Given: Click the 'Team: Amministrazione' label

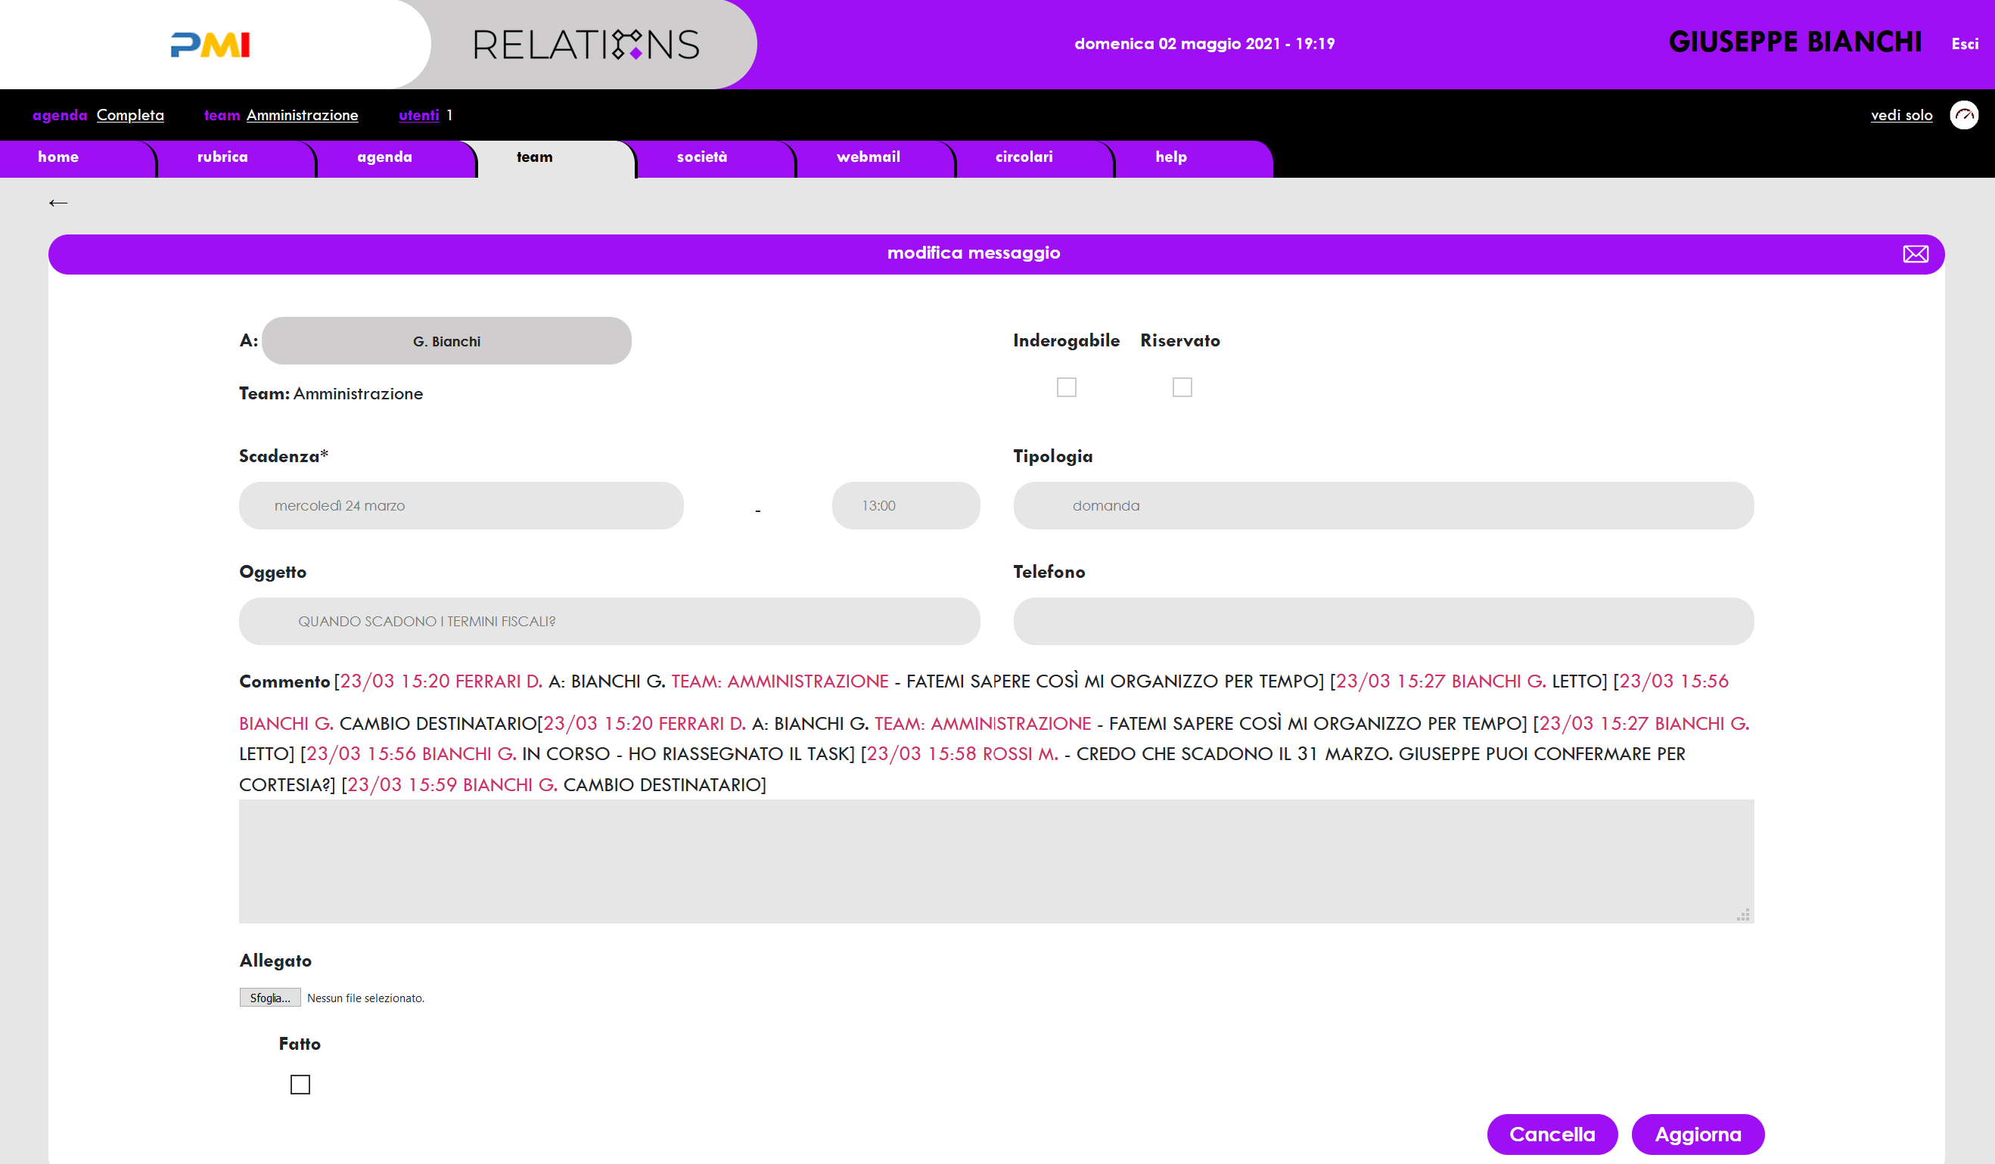Looking at the screenshot, I should pos(331,393).
